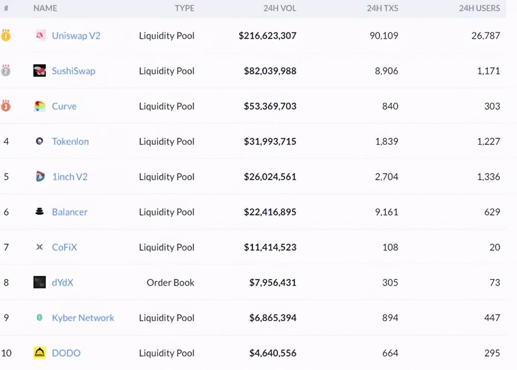
Task: Click the 8,906 transactions cell
Action: click(x=387, y=71)
